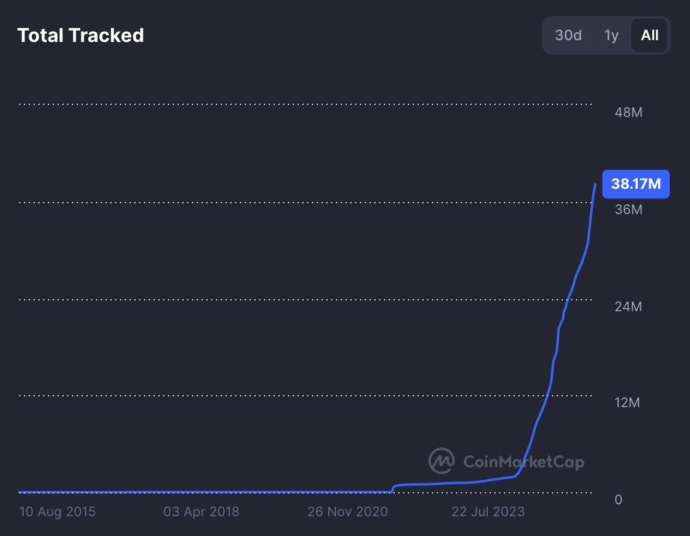Click the 48M axis label

coord(628,112)
